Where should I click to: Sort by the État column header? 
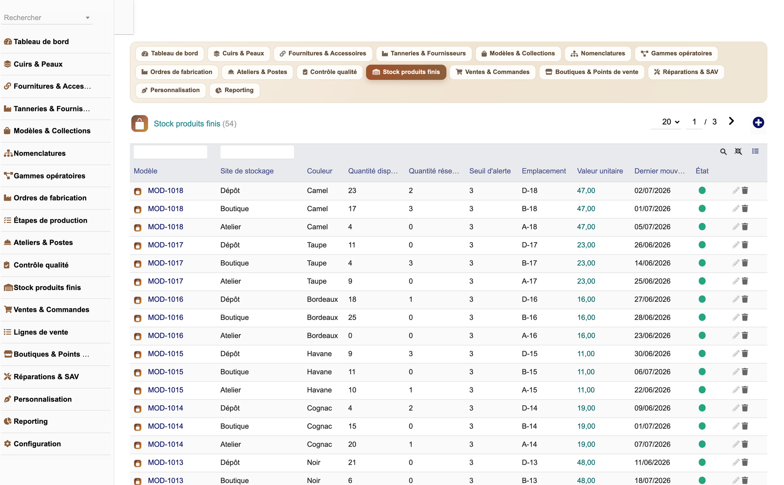702,171
